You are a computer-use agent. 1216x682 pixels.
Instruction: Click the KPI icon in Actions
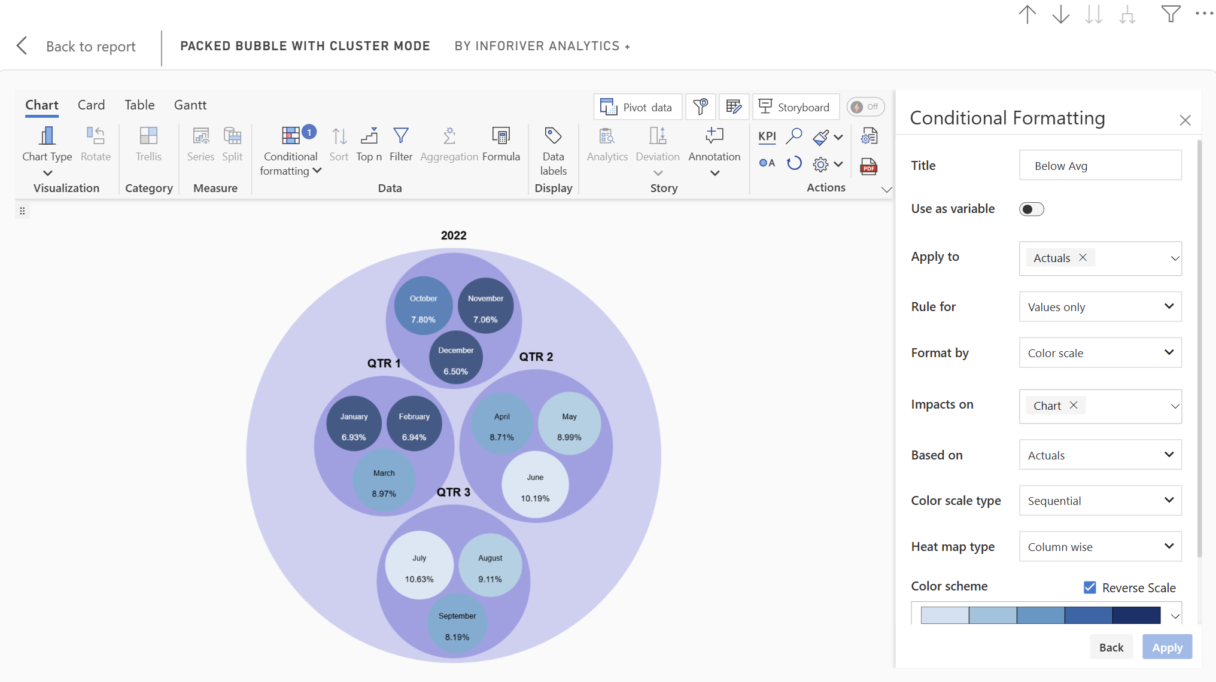coord(767,136)
